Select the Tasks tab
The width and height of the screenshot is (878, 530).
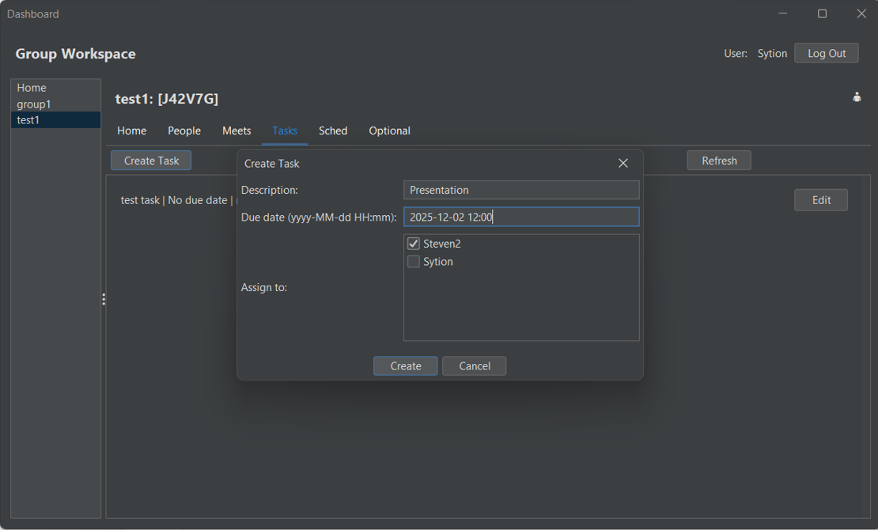tap(285, 131)
